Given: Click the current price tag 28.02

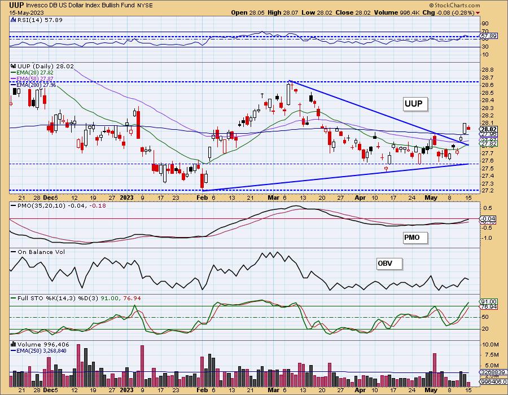Looking at the screenshot, I should tap(489, 129).
